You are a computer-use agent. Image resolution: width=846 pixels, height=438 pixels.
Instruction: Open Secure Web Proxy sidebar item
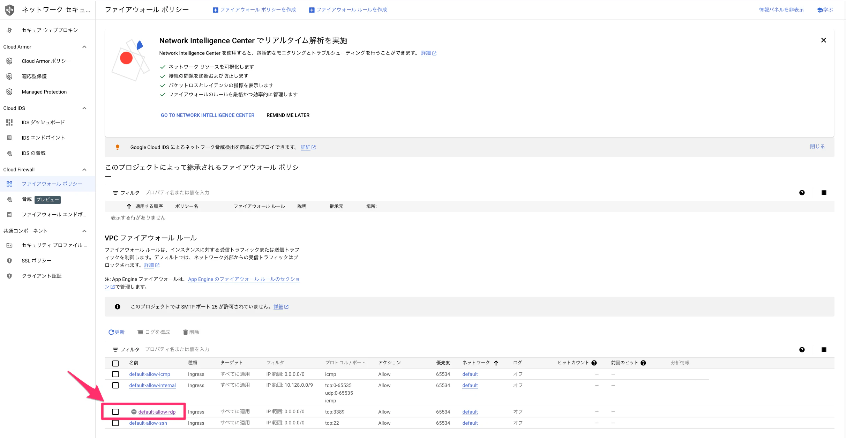(x=47, y=30)
